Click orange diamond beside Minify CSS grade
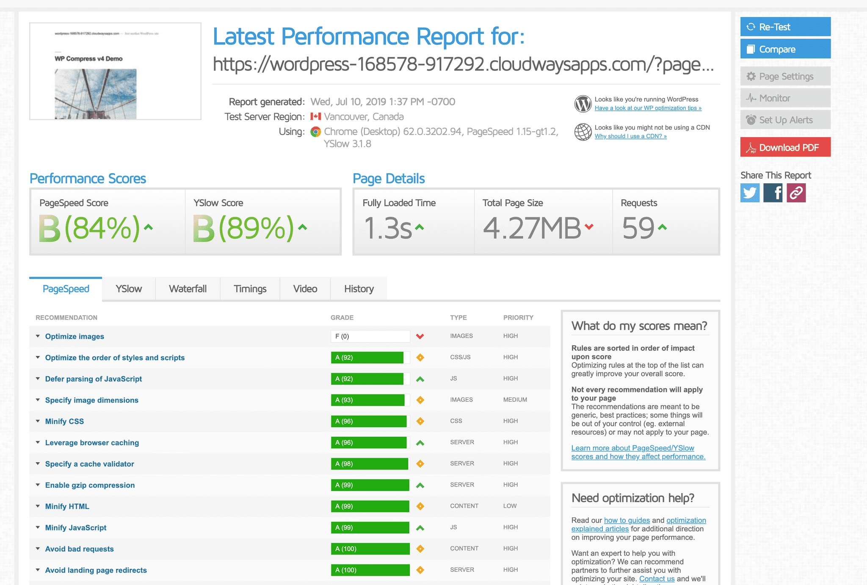 tap(420, 421)
